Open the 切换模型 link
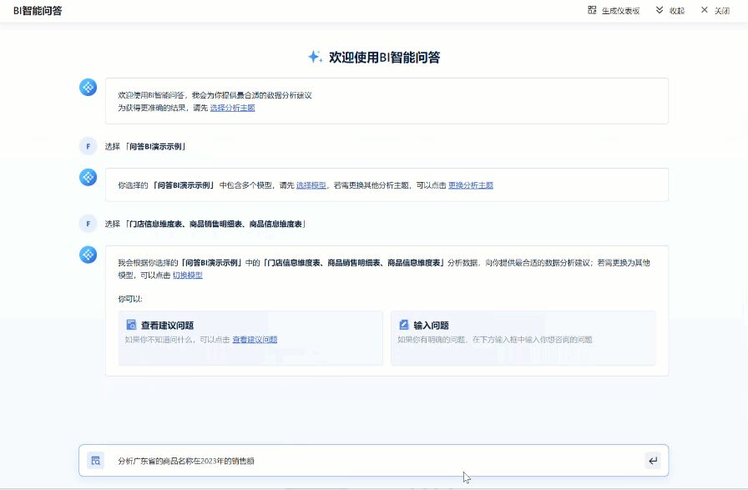 click(x=188, y=275)
